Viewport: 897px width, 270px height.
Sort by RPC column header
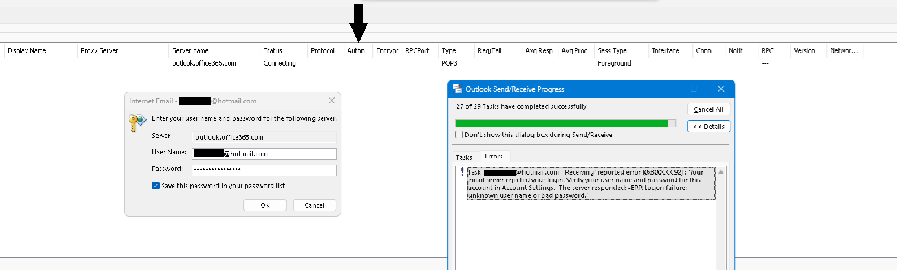click(x=774, y=50)
